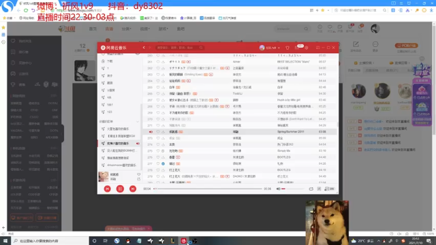The image size is (436, 245).
Task: Like song number 278
Action: pos(158,170)
